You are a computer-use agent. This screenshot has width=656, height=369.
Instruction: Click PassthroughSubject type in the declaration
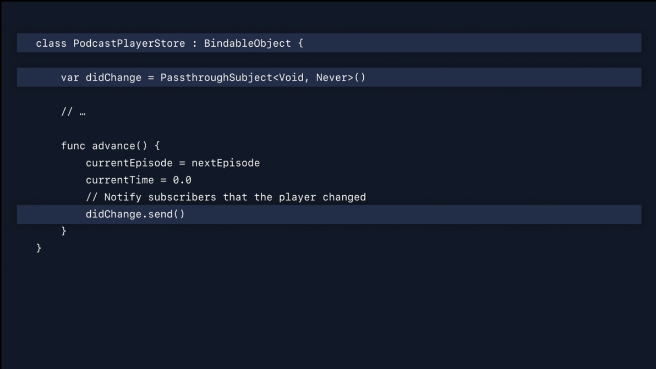tap(216, 78)
